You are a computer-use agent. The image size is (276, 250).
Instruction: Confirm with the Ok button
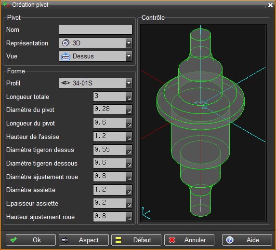pyautogui.click(x=31, y=240)
